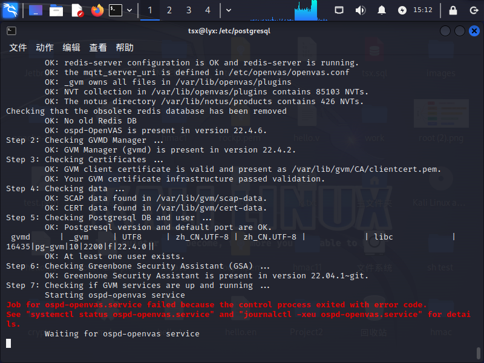Open the 文件 menu
The height and width of the screenshot is (363, 484).
pyautogui.click(x=18, y=48)
